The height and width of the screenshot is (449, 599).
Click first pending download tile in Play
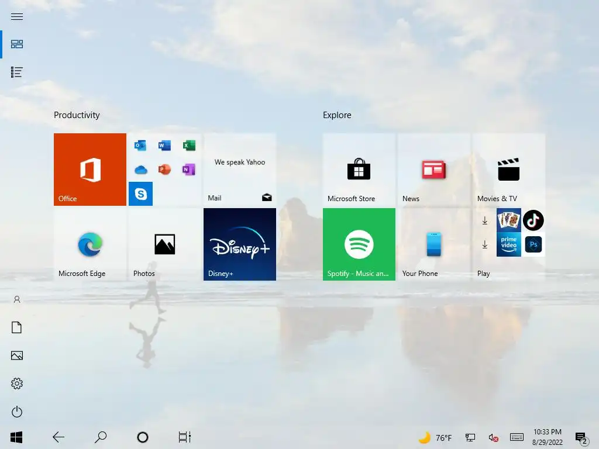[x=484, y=220]
